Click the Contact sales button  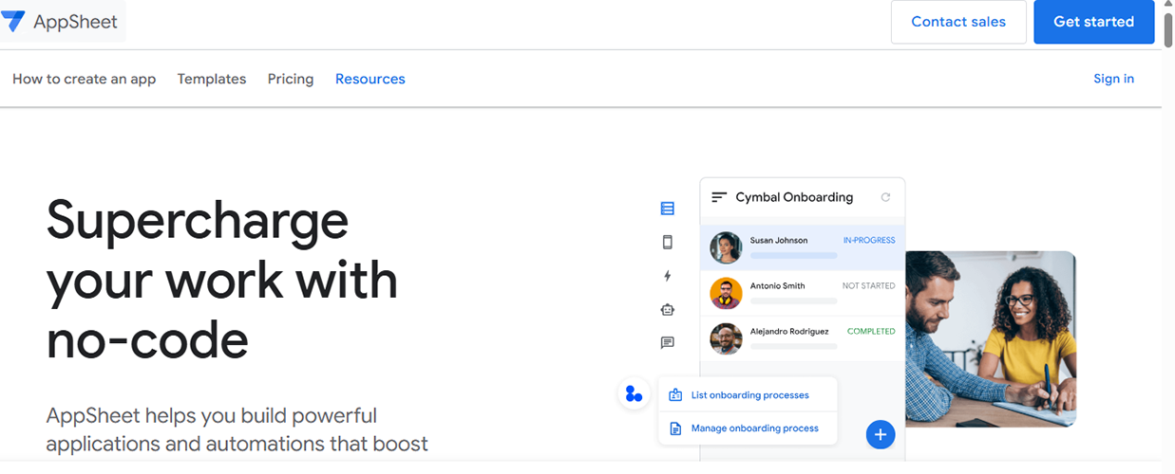pos(957,22)
